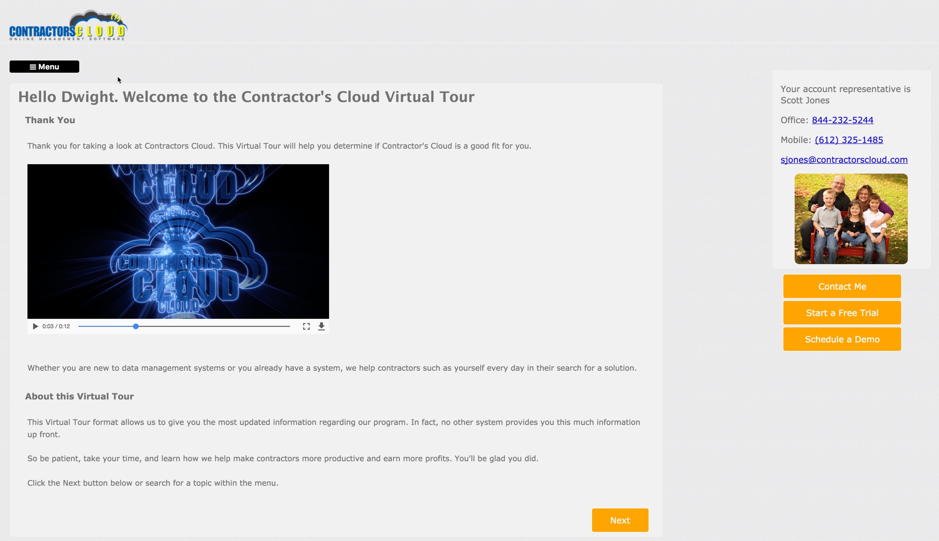The height and width of the screenshot is (541, 939).
Task: Click the download icon on the video player
Action: click(x=321, y=326)
